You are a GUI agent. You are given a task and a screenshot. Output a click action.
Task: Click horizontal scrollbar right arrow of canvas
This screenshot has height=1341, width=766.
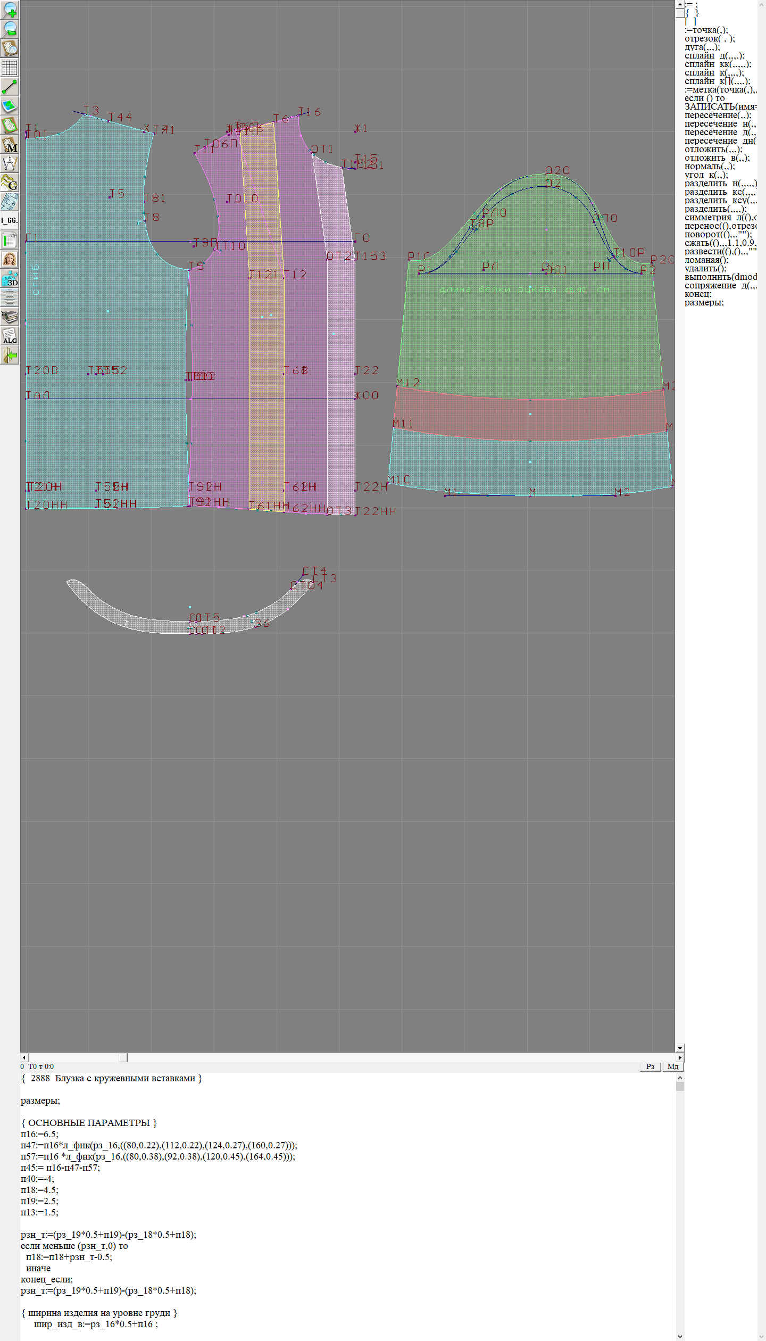pos(680,1057)
